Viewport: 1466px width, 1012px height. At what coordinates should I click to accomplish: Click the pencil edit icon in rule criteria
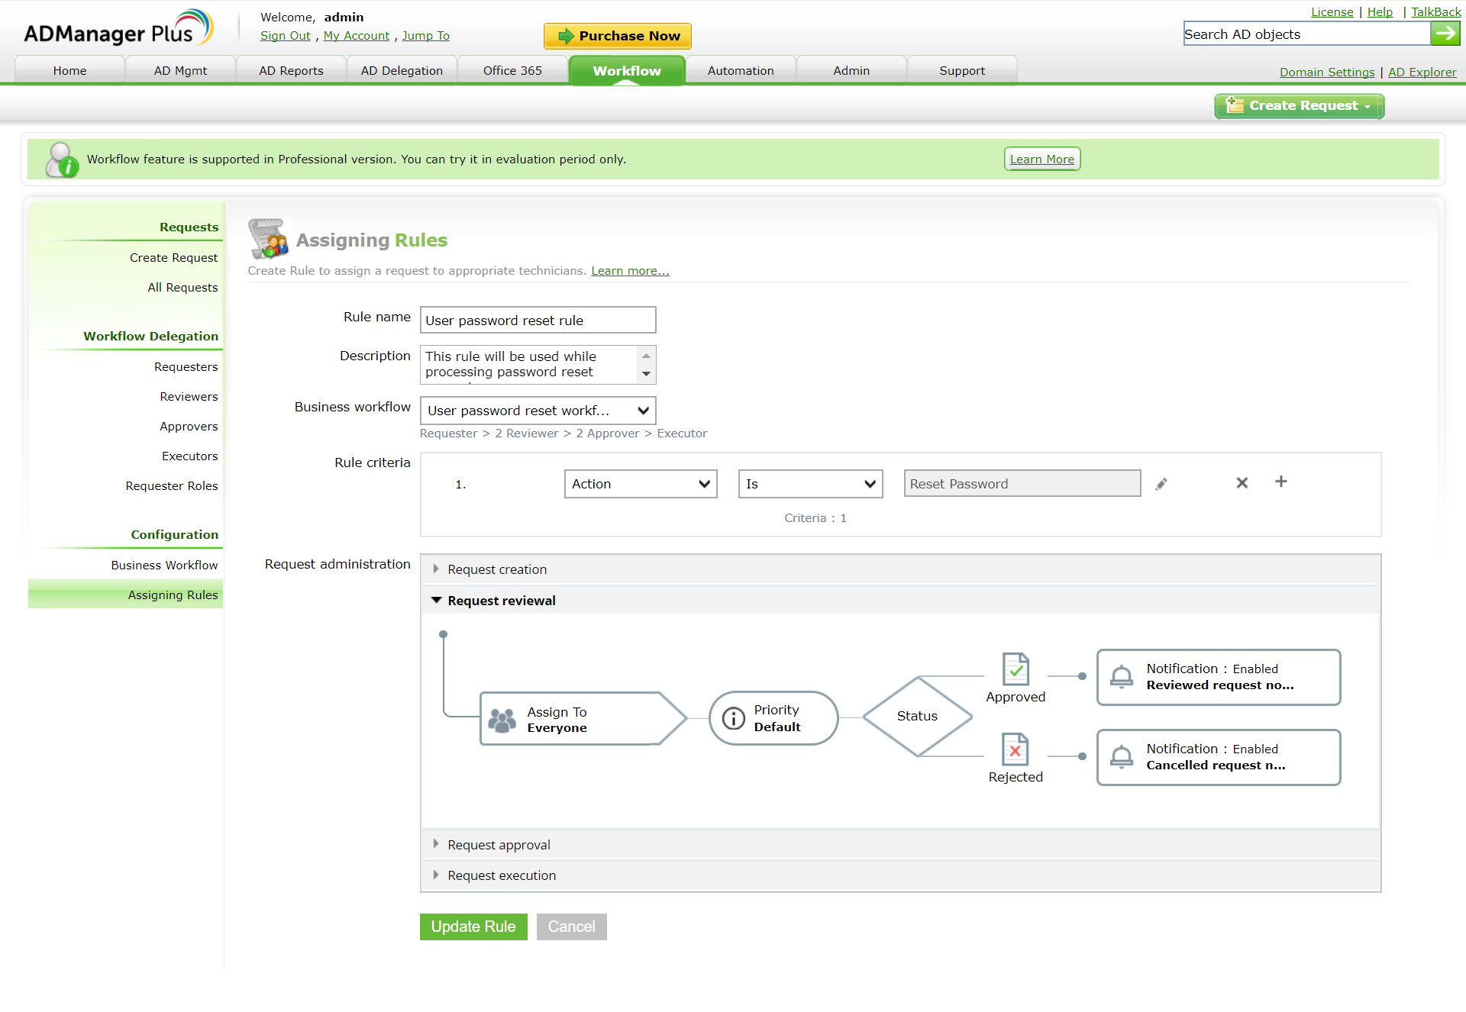[x=1161, y=484]
